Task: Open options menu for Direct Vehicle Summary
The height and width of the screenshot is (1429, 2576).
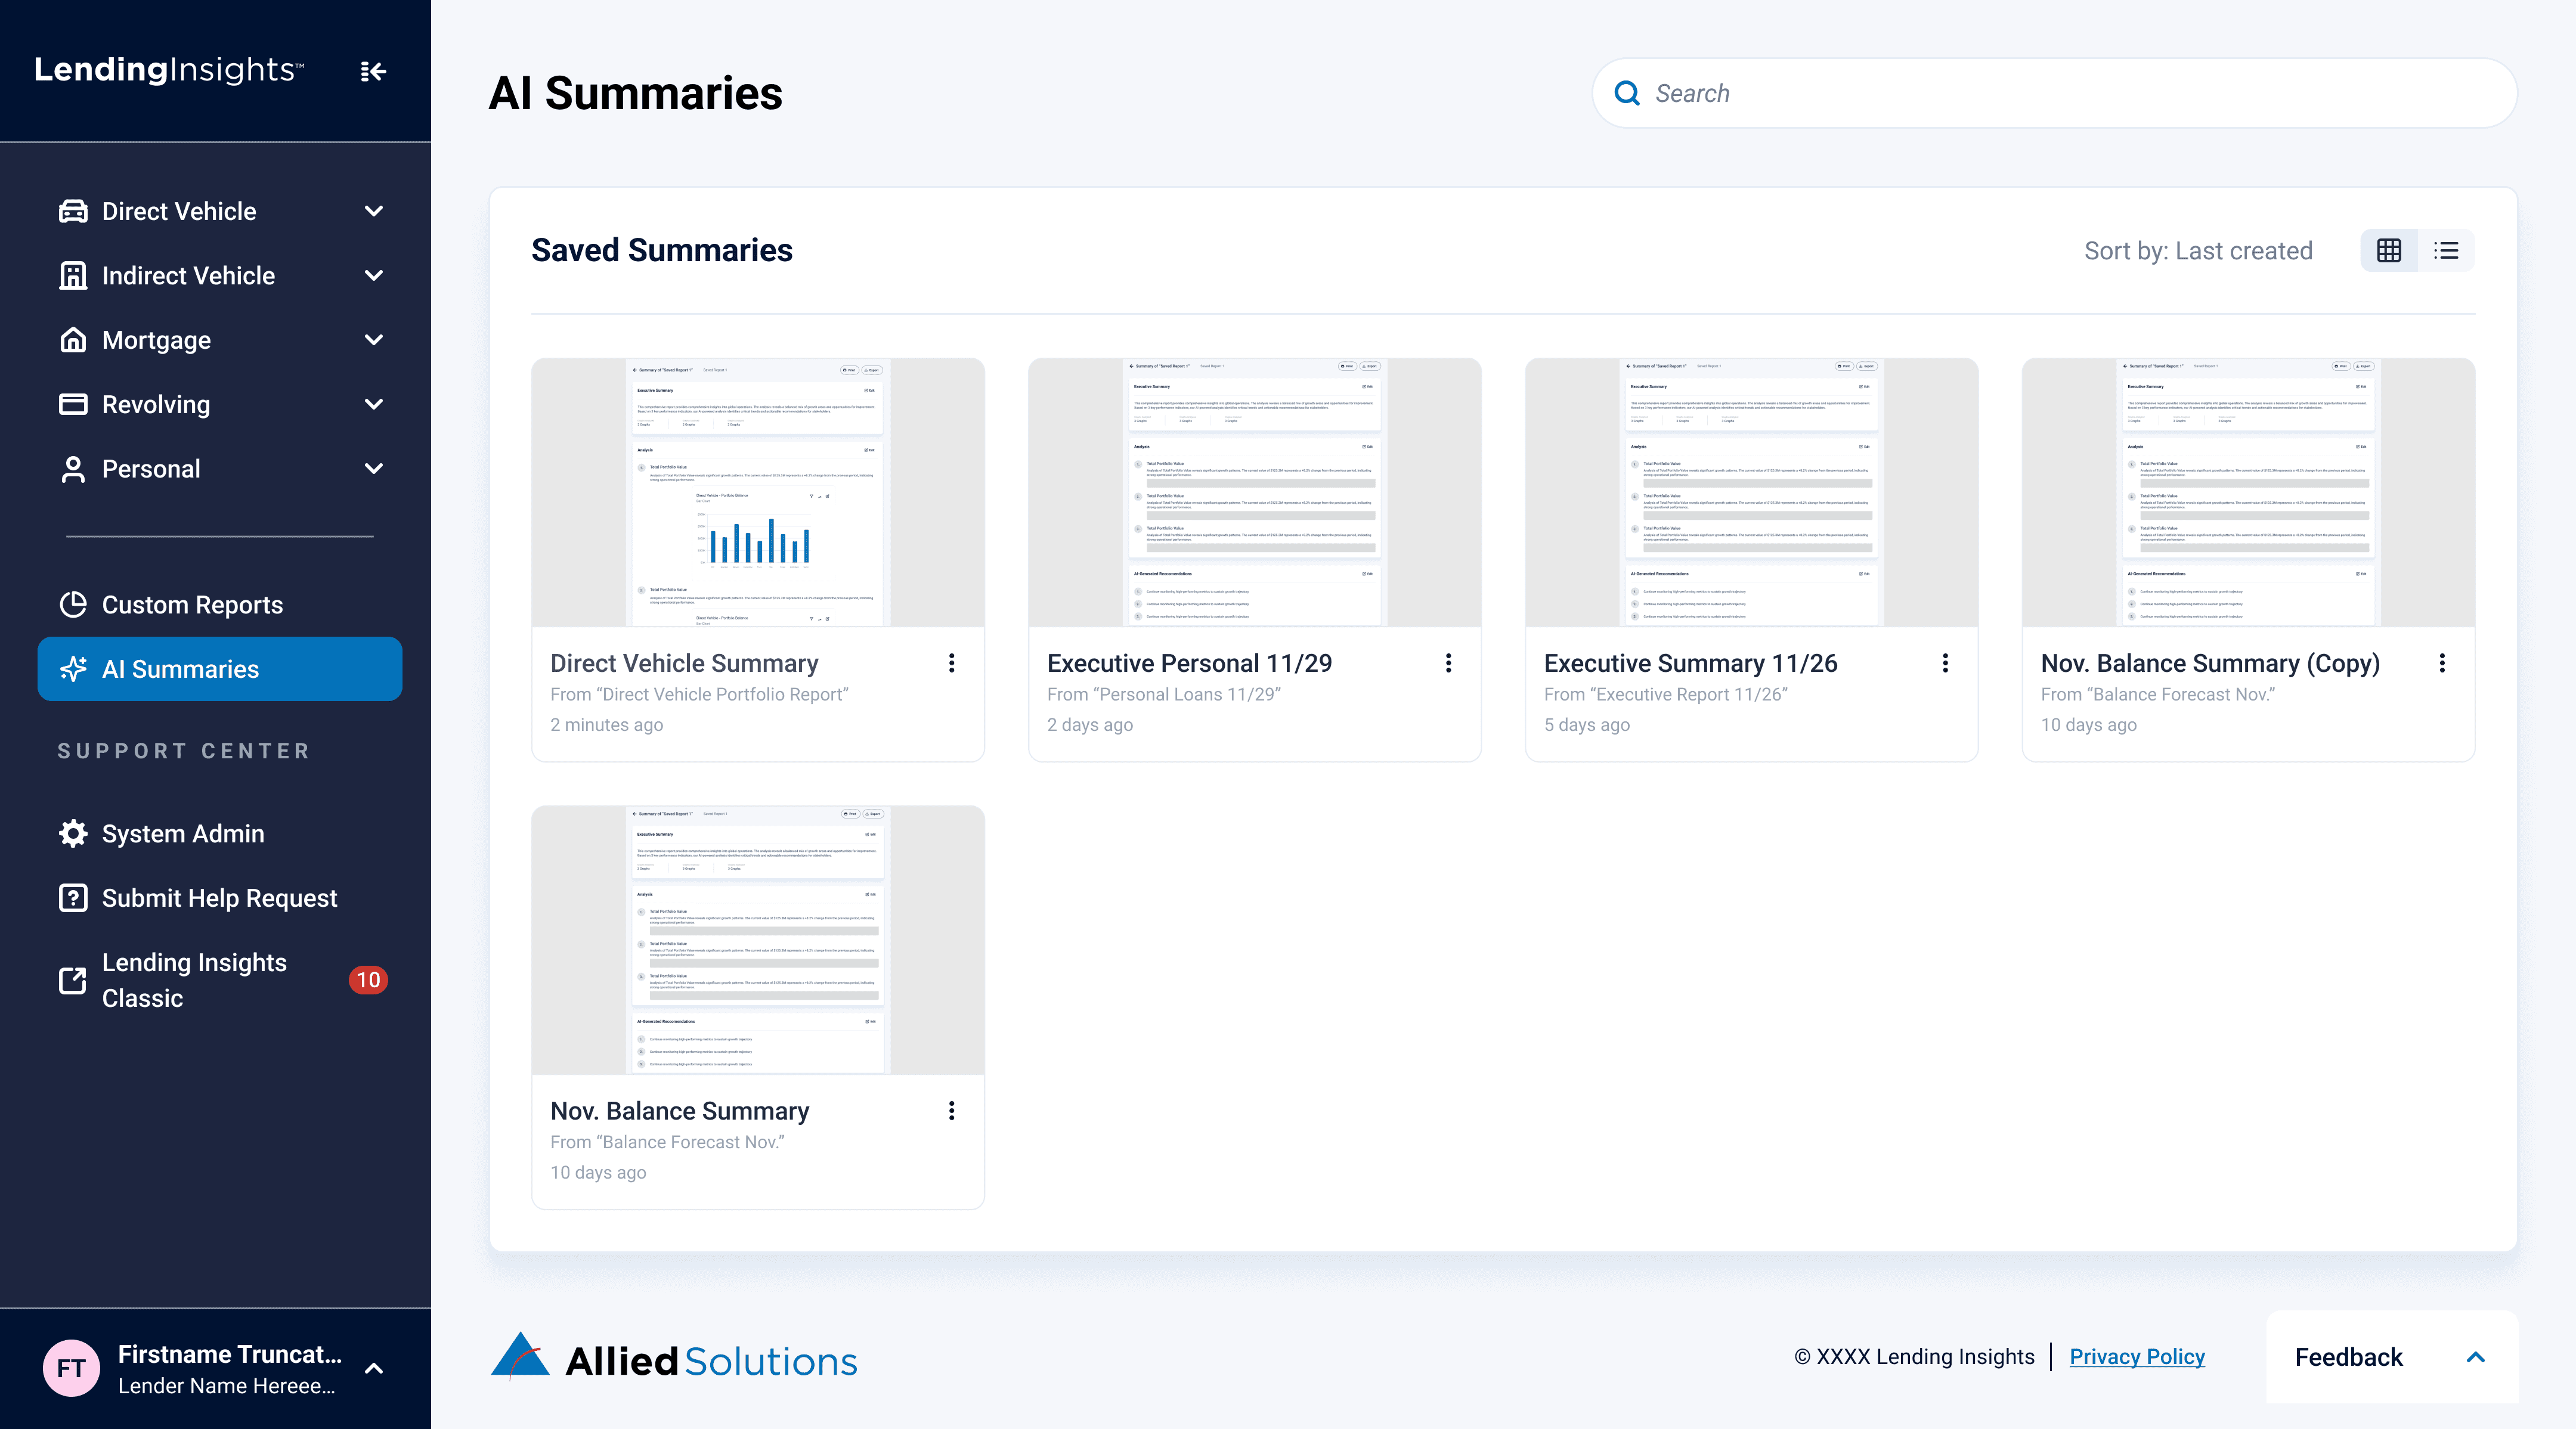Action: click(951, 663)
